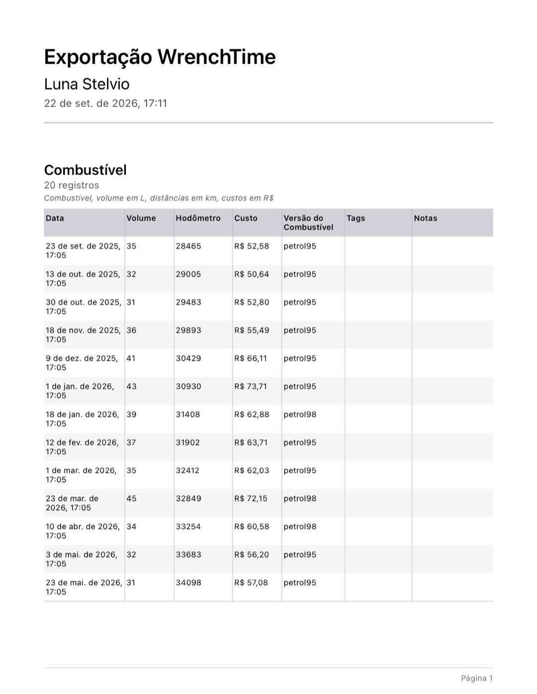537x694 pixels.
Task: Select petrol98 in the 18 de jan. row
Action: click(300, 414)
